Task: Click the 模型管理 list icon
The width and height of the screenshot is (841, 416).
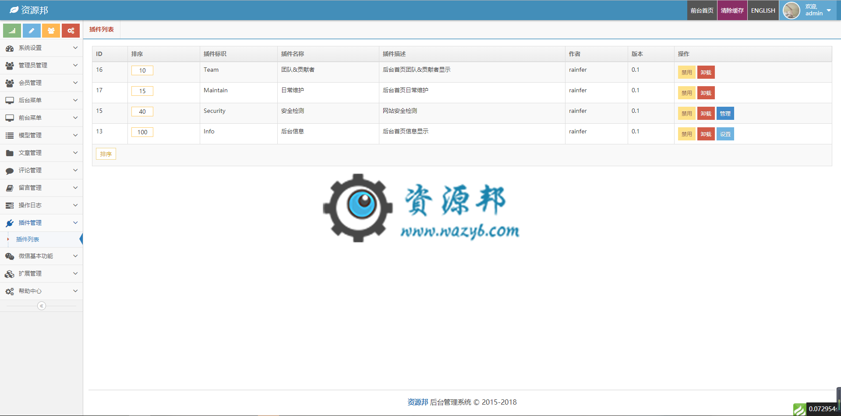Action: [10, 136]
